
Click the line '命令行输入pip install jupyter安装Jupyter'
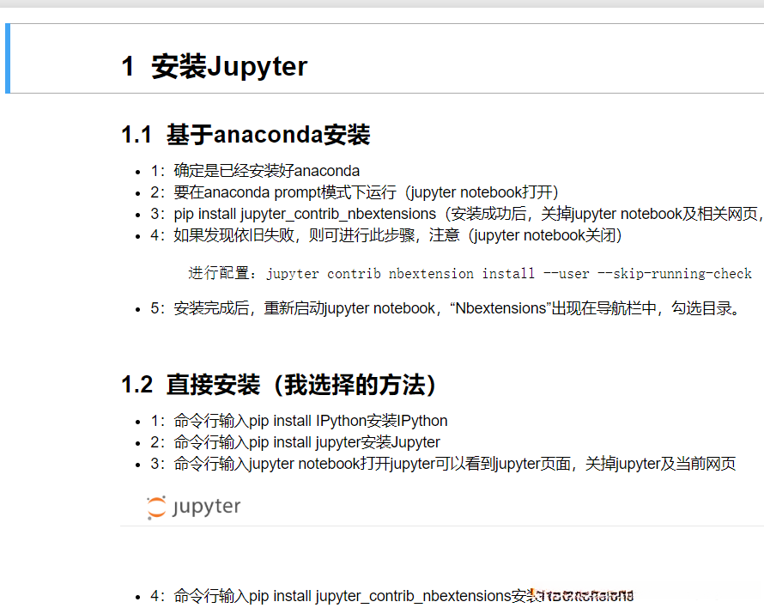(x=295, y=441)
